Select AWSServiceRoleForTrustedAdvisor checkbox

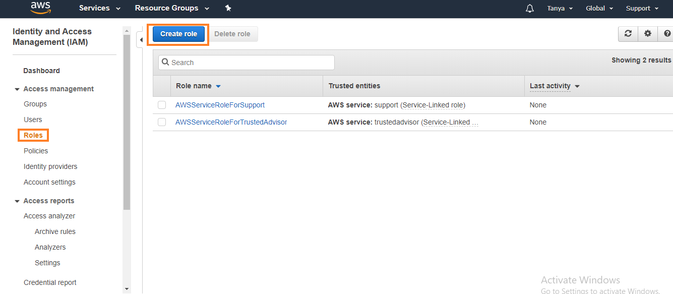(x=162, y=122)
